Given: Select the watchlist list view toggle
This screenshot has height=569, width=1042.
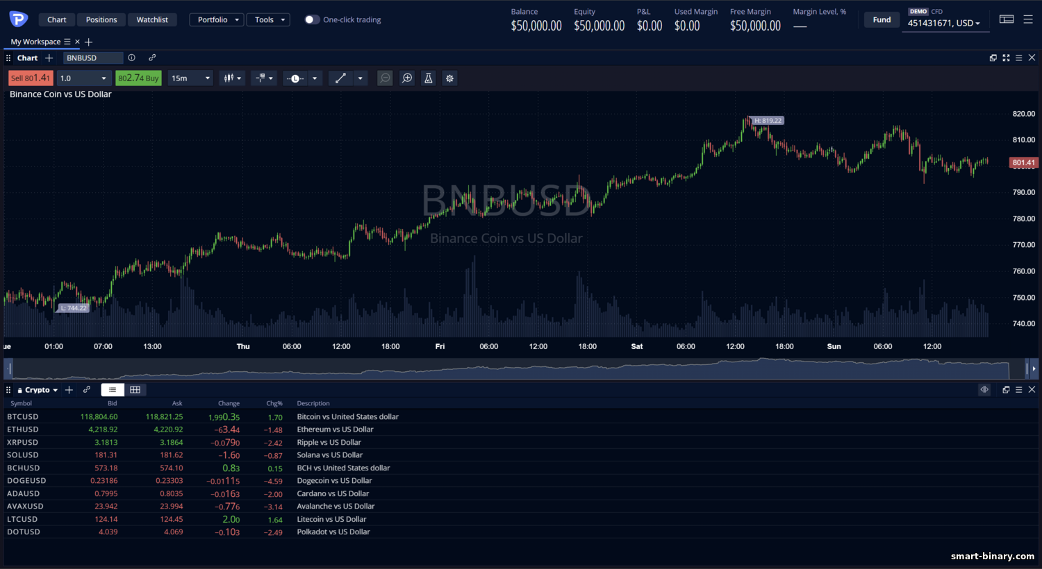Looking at the screenshot, I should click(113, 390).
